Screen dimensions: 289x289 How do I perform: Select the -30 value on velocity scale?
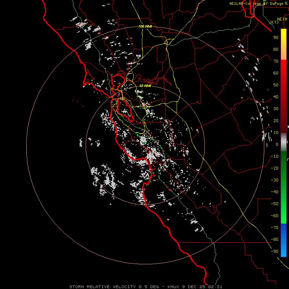[275, 180]
